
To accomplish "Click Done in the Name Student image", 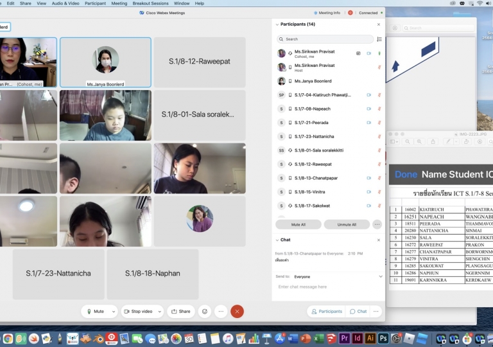I will pyautogui.click(x=406, y=174).
